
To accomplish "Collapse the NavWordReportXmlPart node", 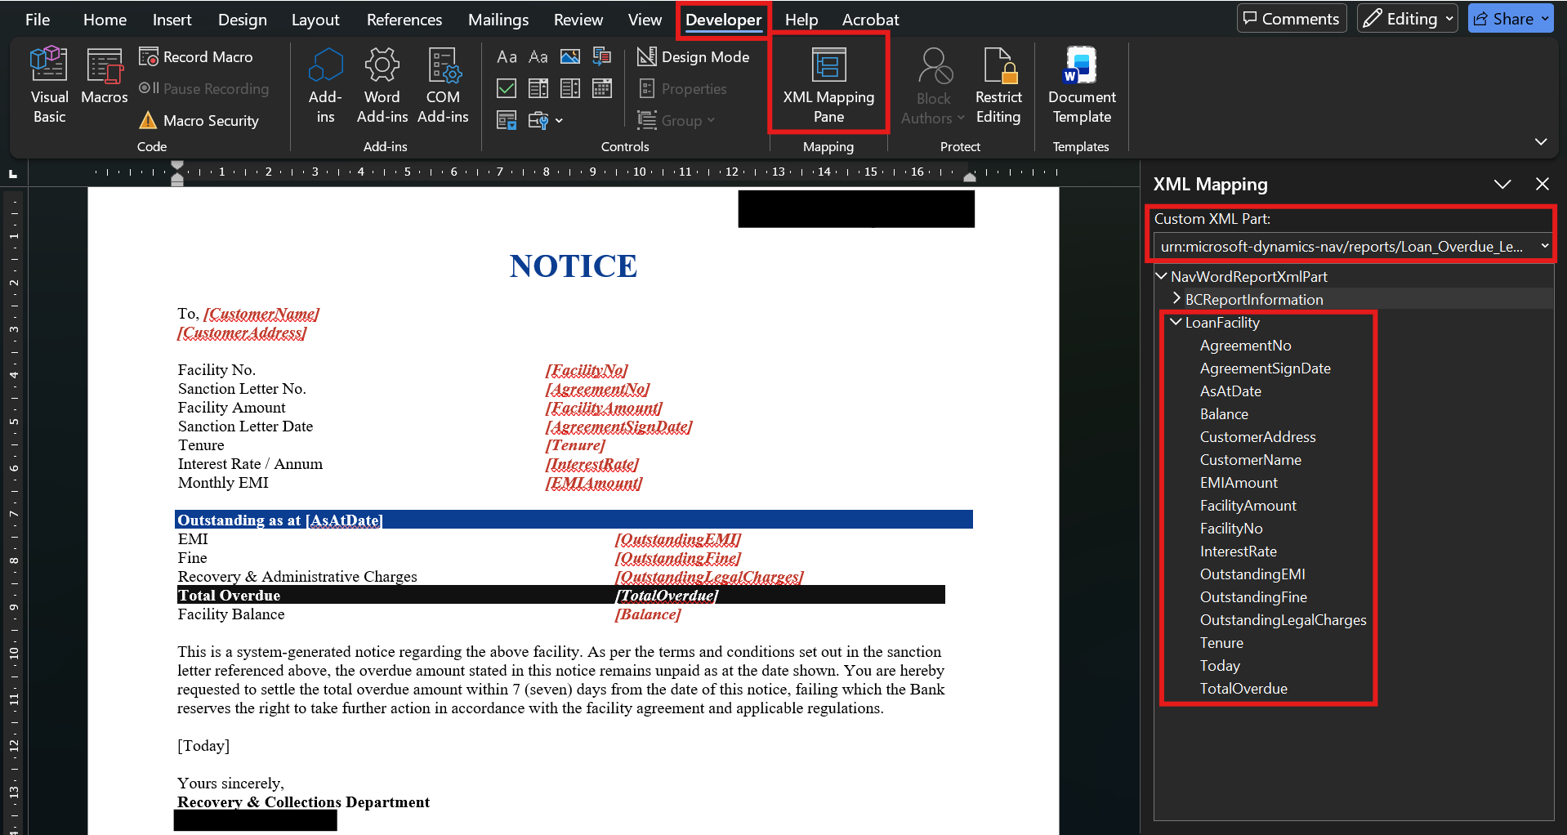I will pos(1161,276).
